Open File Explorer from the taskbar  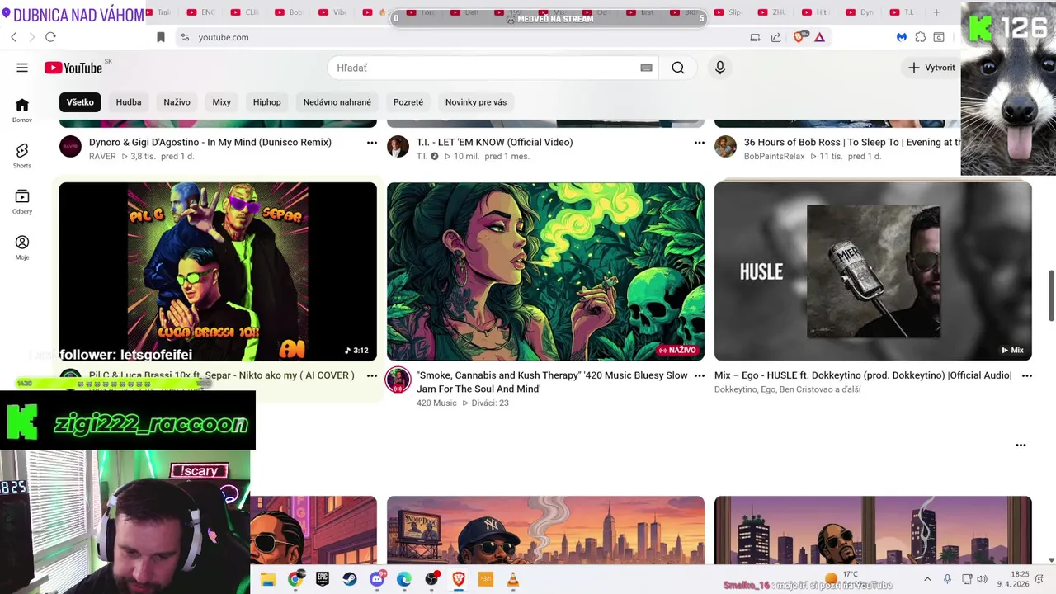coord(268,579)
